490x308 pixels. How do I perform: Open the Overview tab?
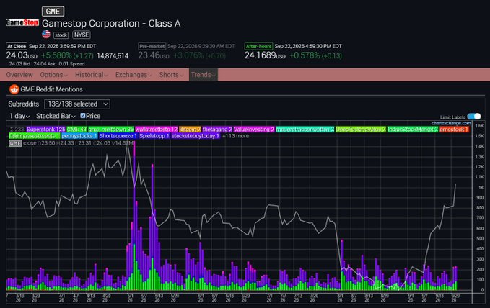(x=19, y=75)
